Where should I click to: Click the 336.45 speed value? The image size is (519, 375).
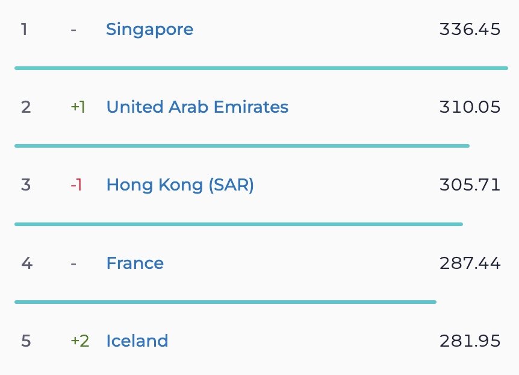[x=470, y=29]
